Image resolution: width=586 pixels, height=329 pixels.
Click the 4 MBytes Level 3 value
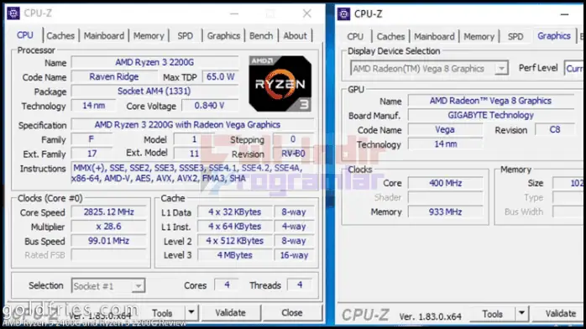[235, 255]
